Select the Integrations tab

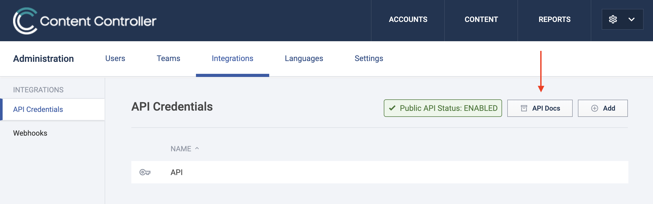(x=232, y=58)
